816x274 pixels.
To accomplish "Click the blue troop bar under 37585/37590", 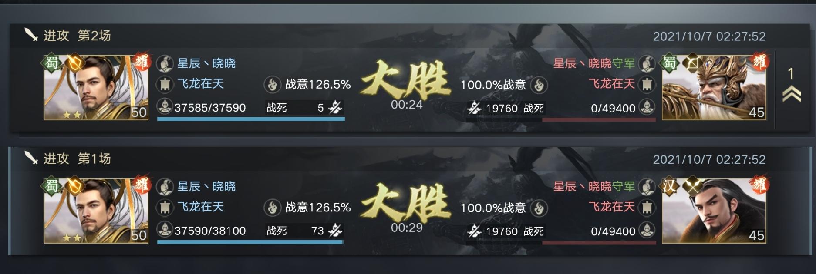I will (251, 119).
